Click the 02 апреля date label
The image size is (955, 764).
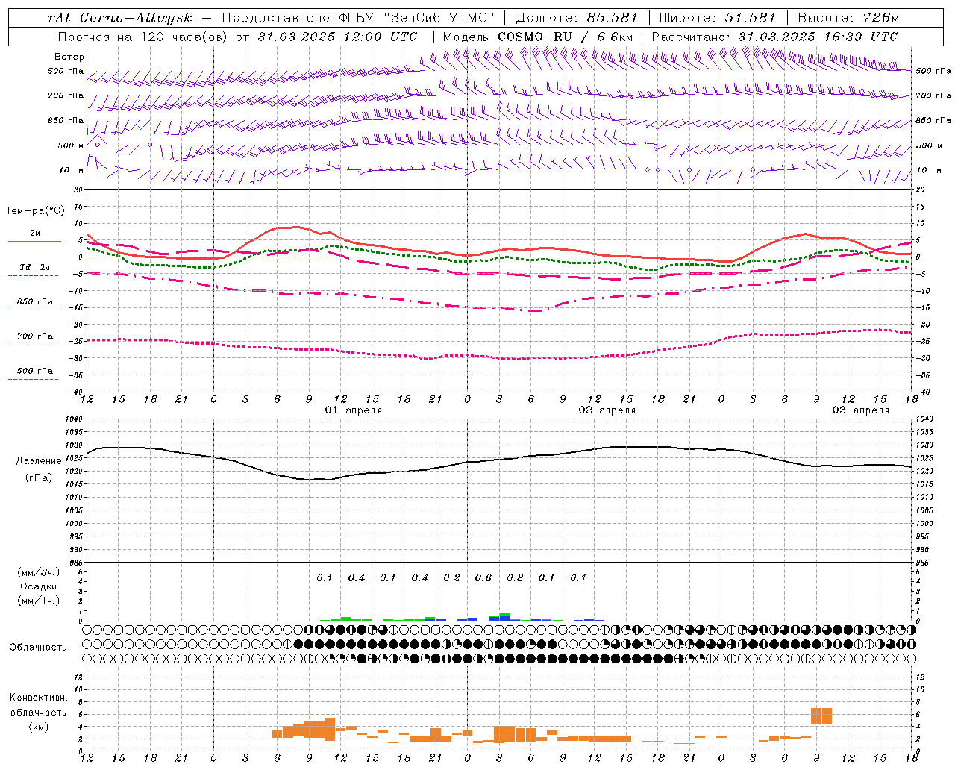click(607, 410)
